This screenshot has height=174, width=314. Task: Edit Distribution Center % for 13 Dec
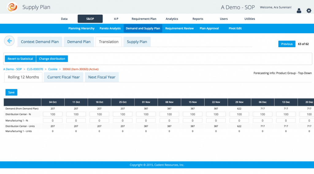[286, 114]
